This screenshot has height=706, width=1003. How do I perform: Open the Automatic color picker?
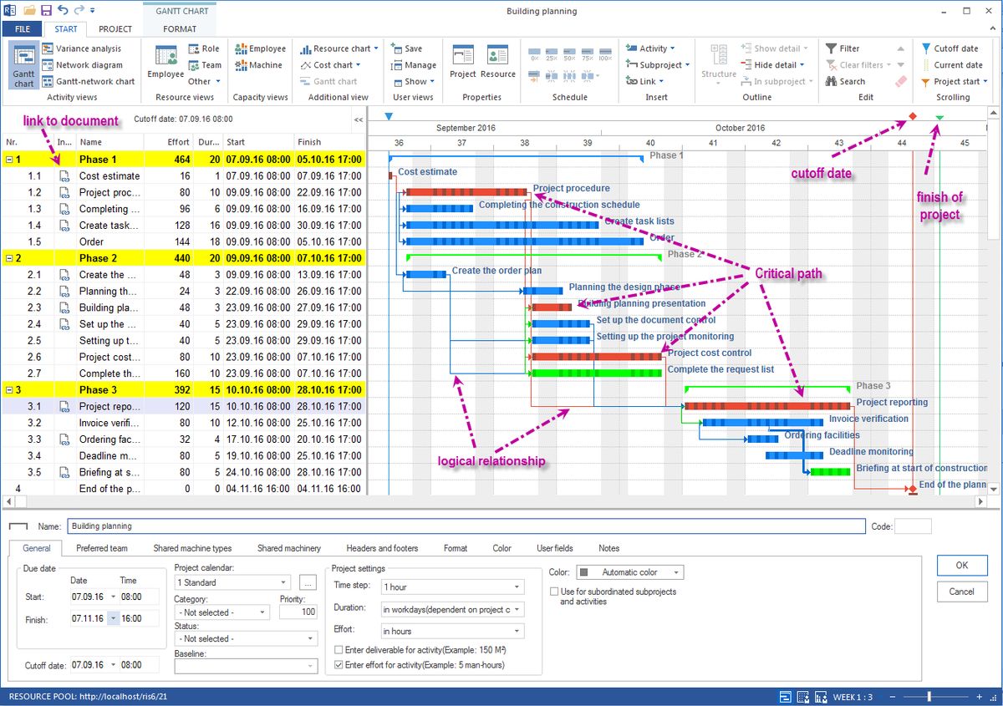[678, 571]
